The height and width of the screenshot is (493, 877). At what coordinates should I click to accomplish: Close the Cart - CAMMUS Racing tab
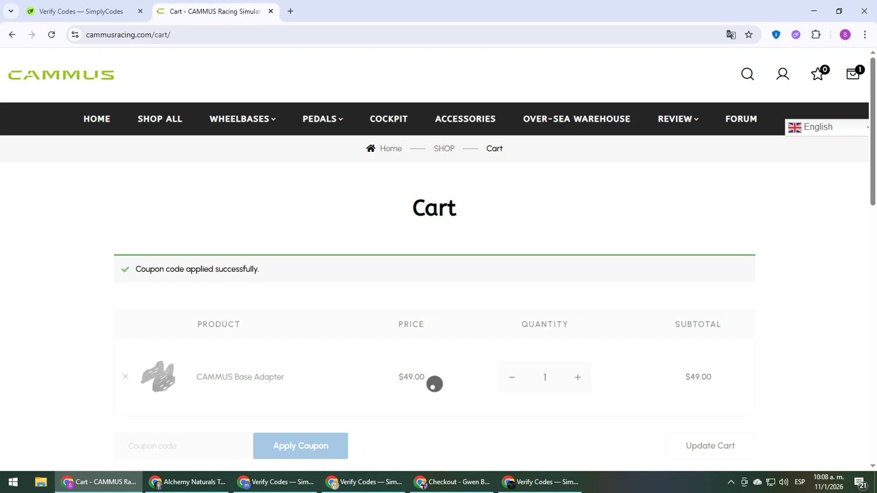click(271, 11)
